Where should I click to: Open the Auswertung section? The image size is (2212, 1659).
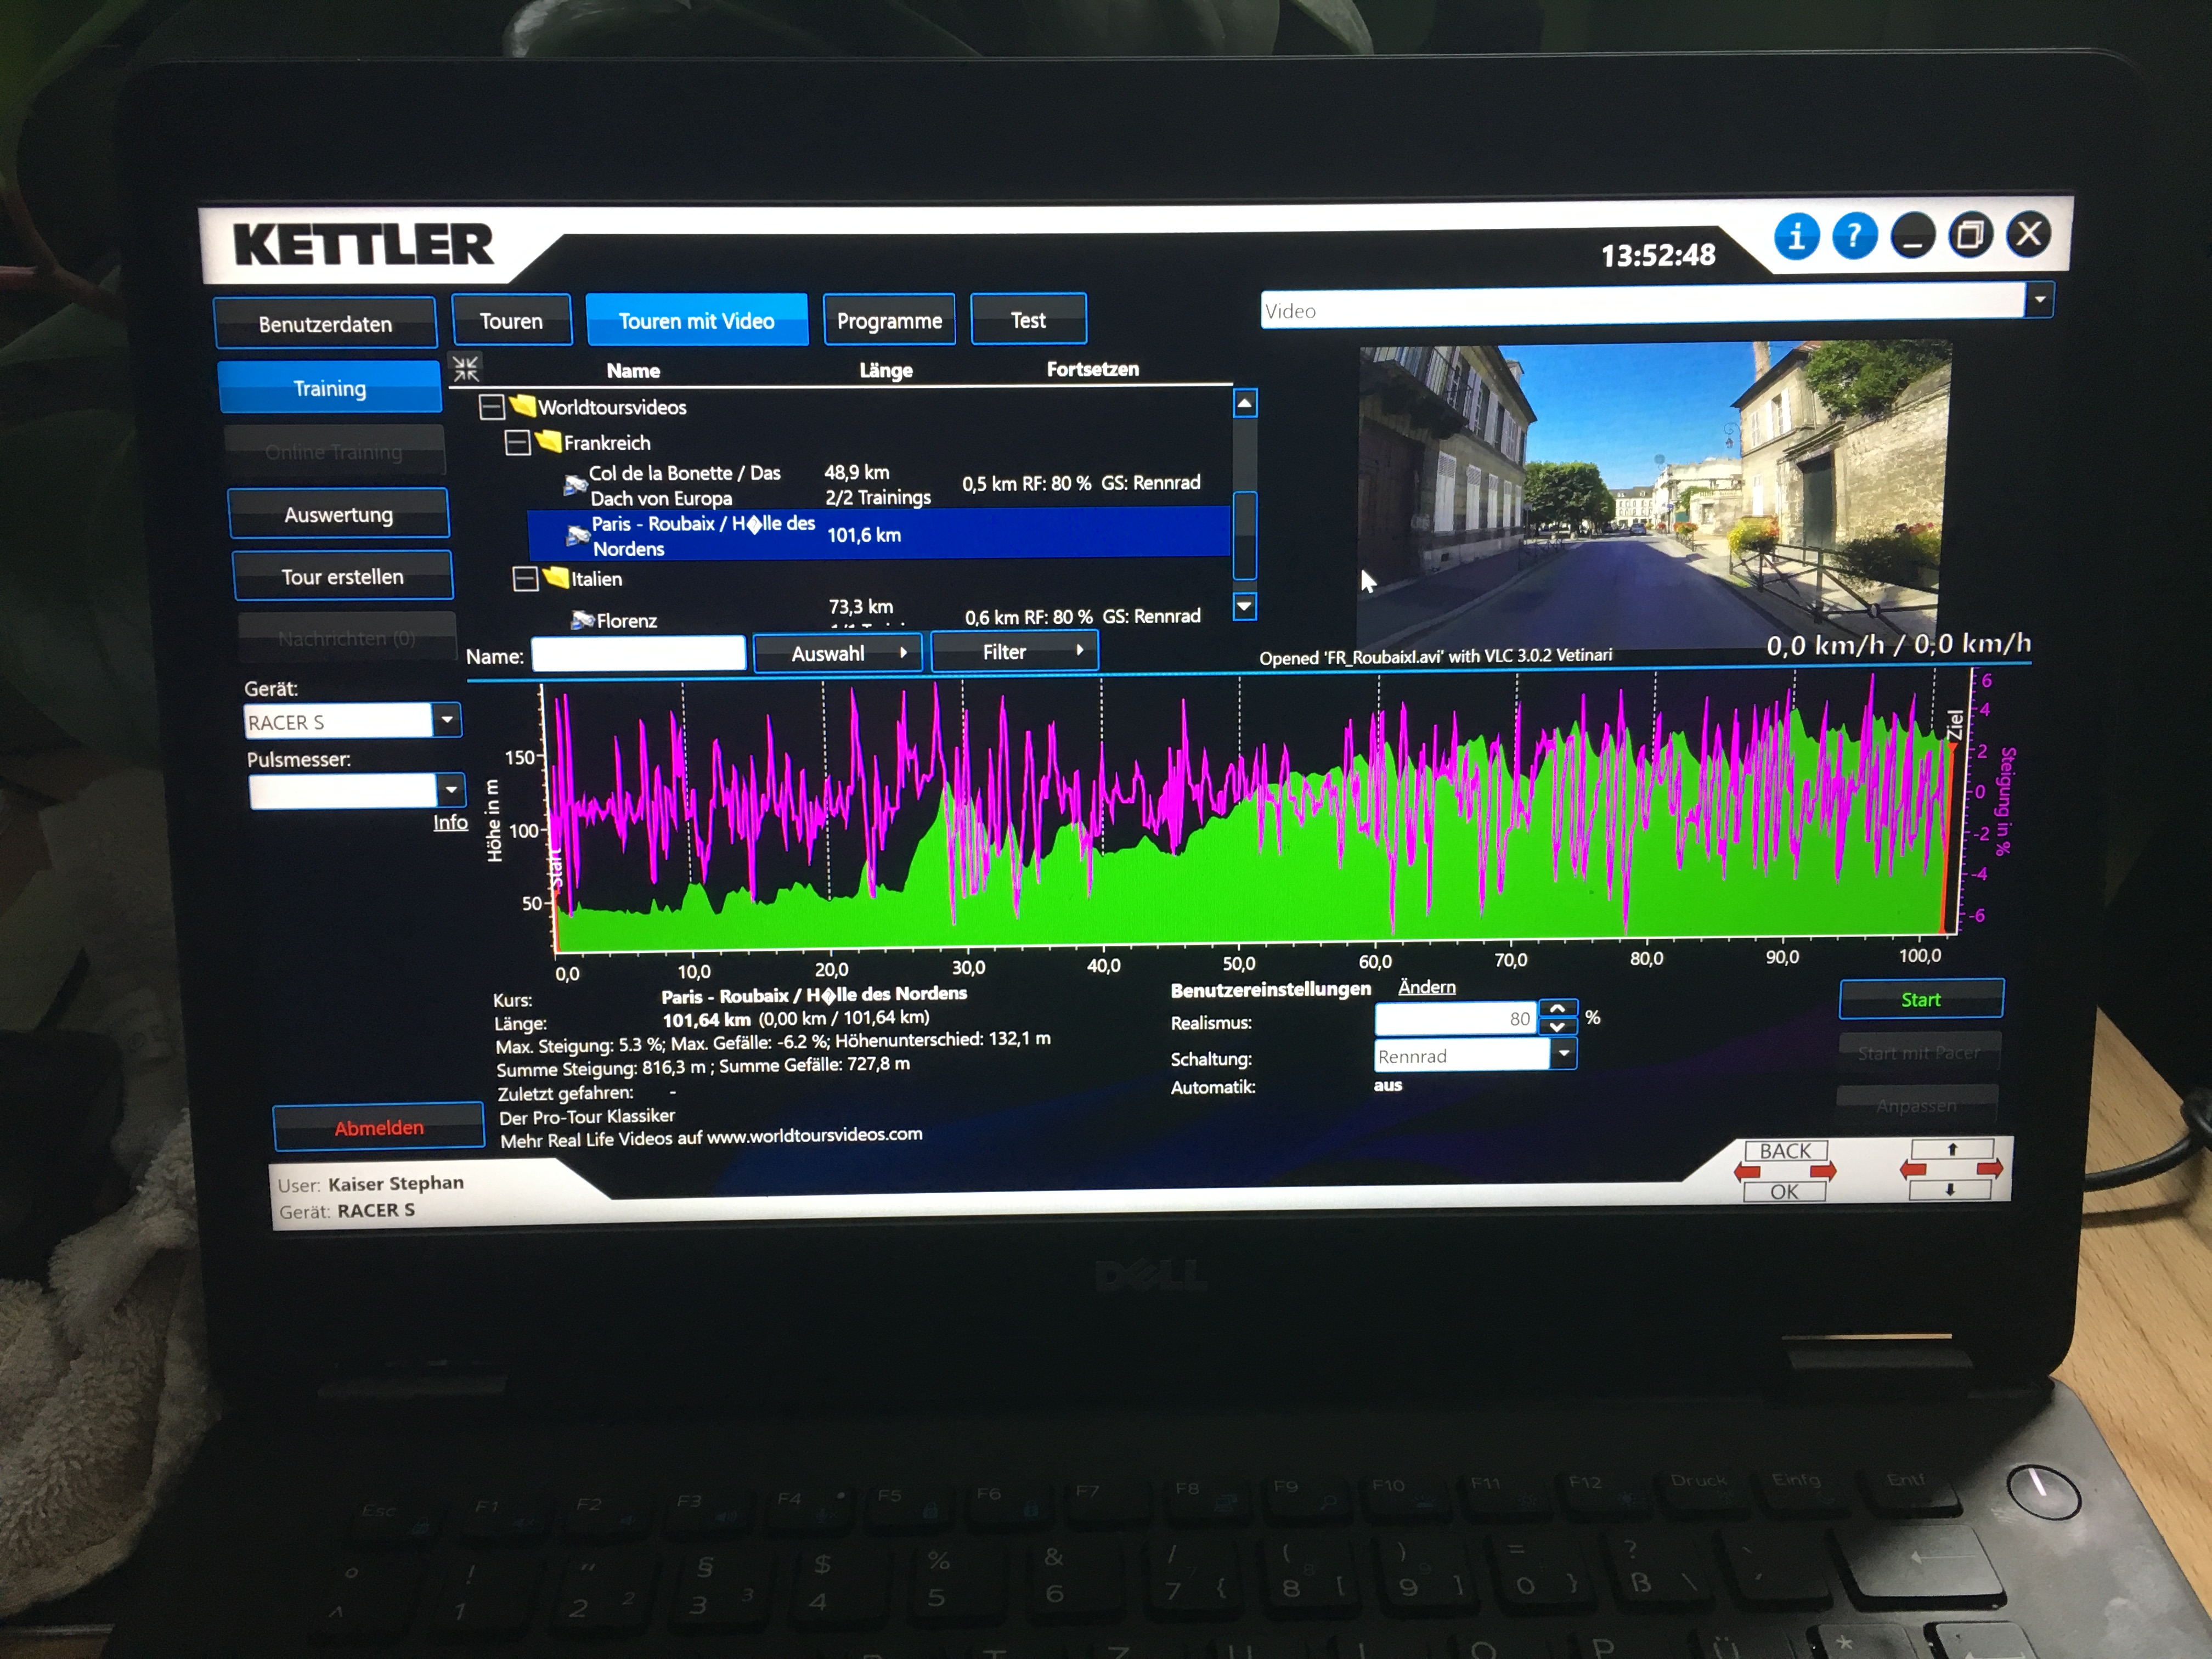(338, 514)
